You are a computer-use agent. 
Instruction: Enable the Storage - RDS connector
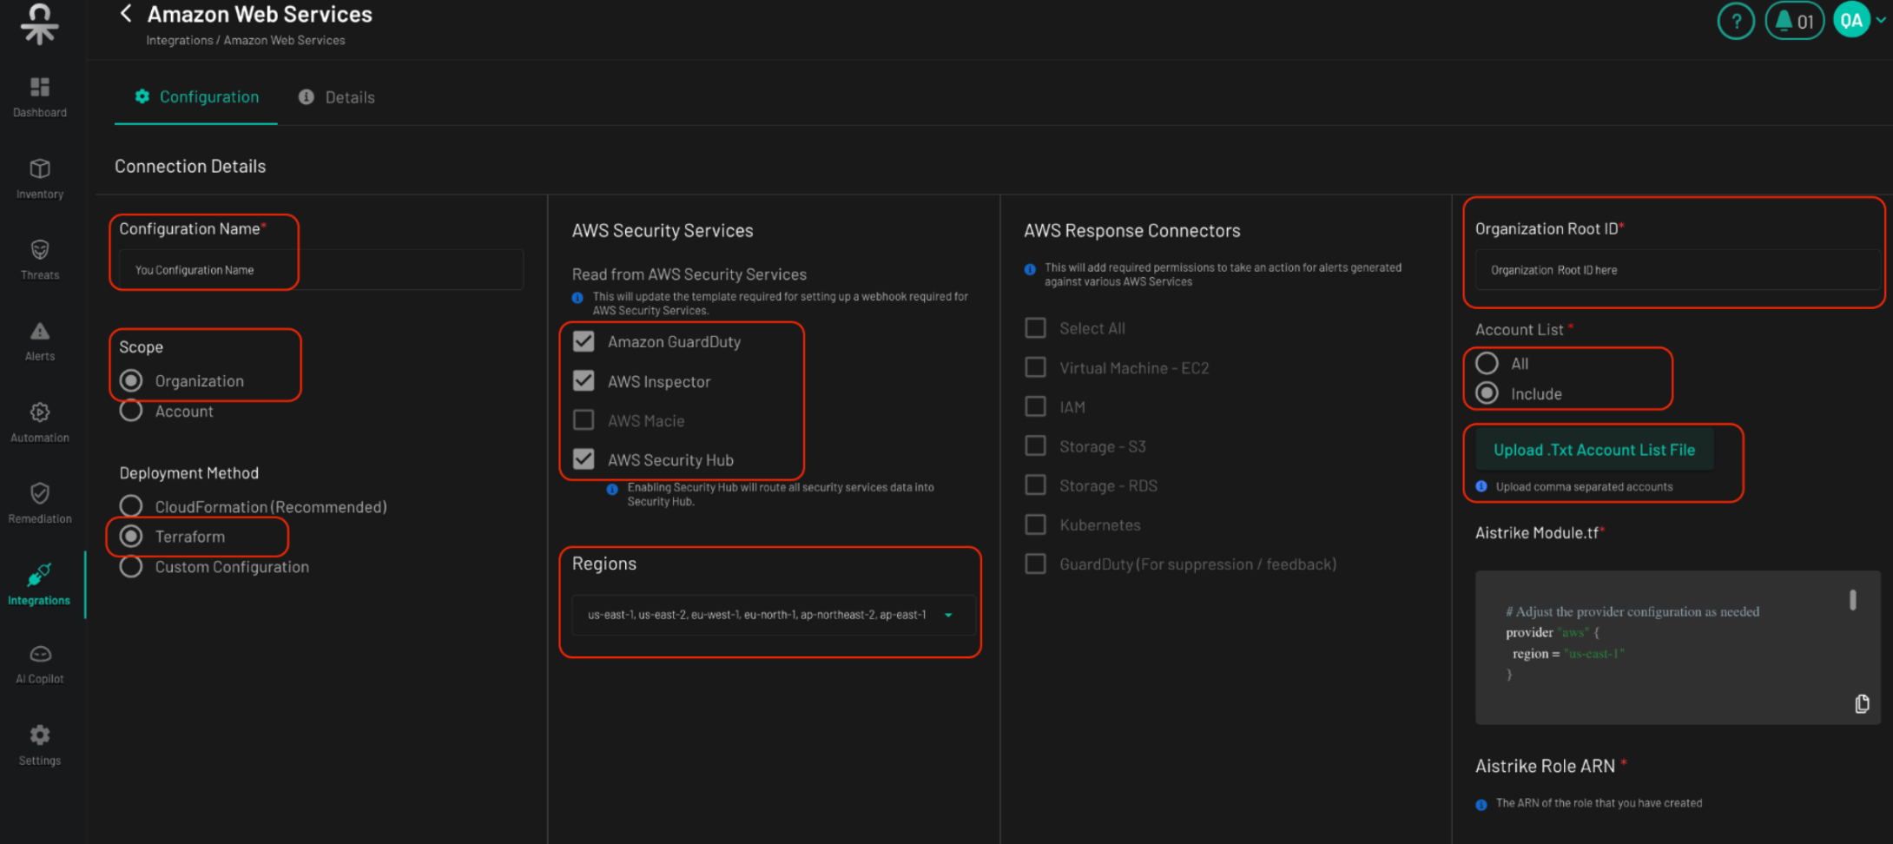[x=1035, y=485]
